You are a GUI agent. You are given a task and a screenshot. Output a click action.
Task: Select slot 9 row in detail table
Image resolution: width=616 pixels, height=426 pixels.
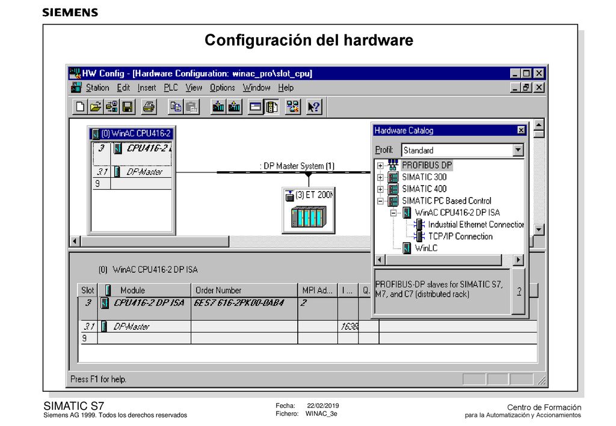[x=307, y=338]
